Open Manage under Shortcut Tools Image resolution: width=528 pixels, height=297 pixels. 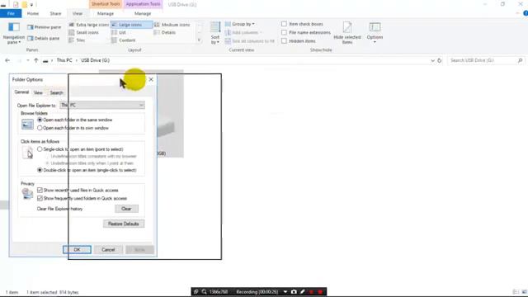point(106,13)
